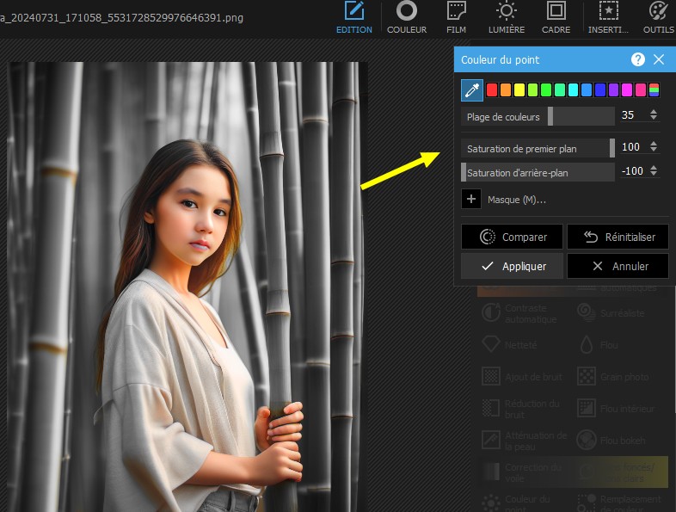
Task: Open the INSERTI... tab
Action: [x=608, y=18]
